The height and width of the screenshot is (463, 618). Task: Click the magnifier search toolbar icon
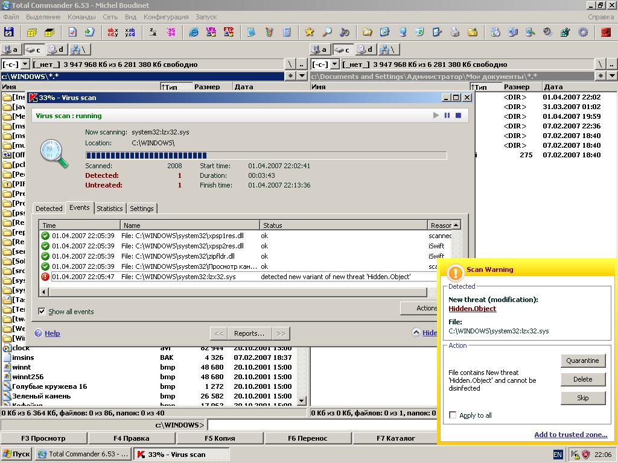pyautogui.click(x=327, y=32)
